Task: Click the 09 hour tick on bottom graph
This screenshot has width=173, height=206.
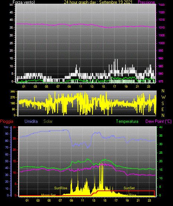Action: pos(71,200)
